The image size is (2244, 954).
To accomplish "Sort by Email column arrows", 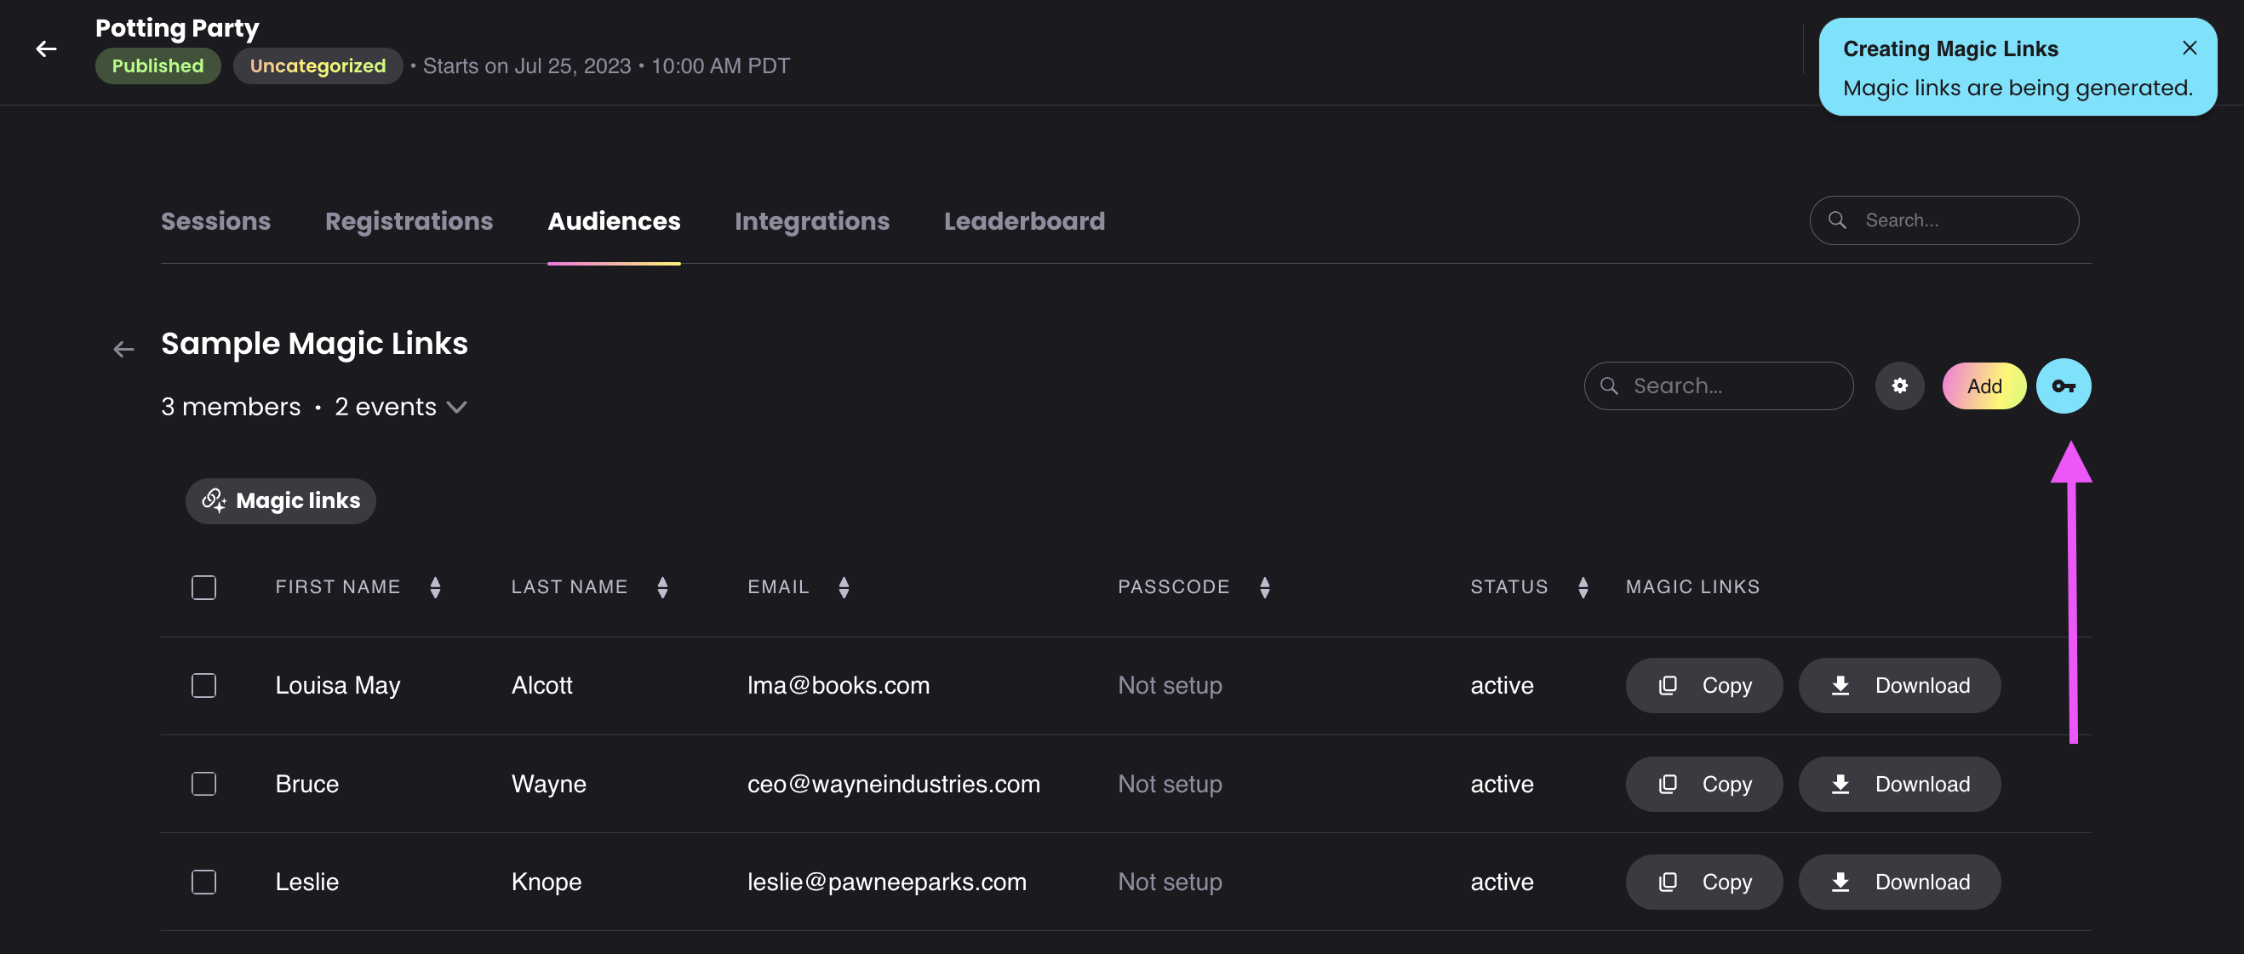I will click(844, 587).
